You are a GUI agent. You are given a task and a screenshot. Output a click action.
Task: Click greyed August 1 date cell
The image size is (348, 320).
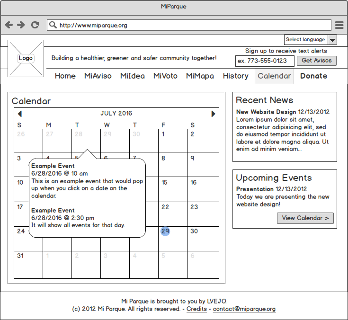click(57, 265)
